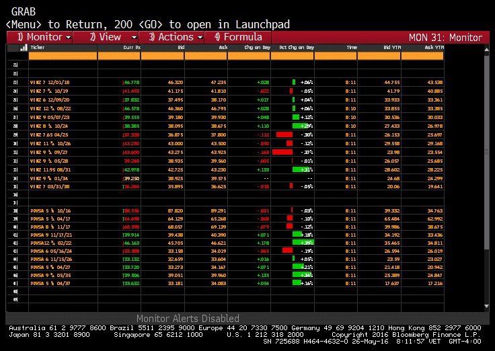Click the Monitor Alerts Disabled status bar
Image resolution: width=495 pixels, height=351 pixels.
[x=188, y=319]
